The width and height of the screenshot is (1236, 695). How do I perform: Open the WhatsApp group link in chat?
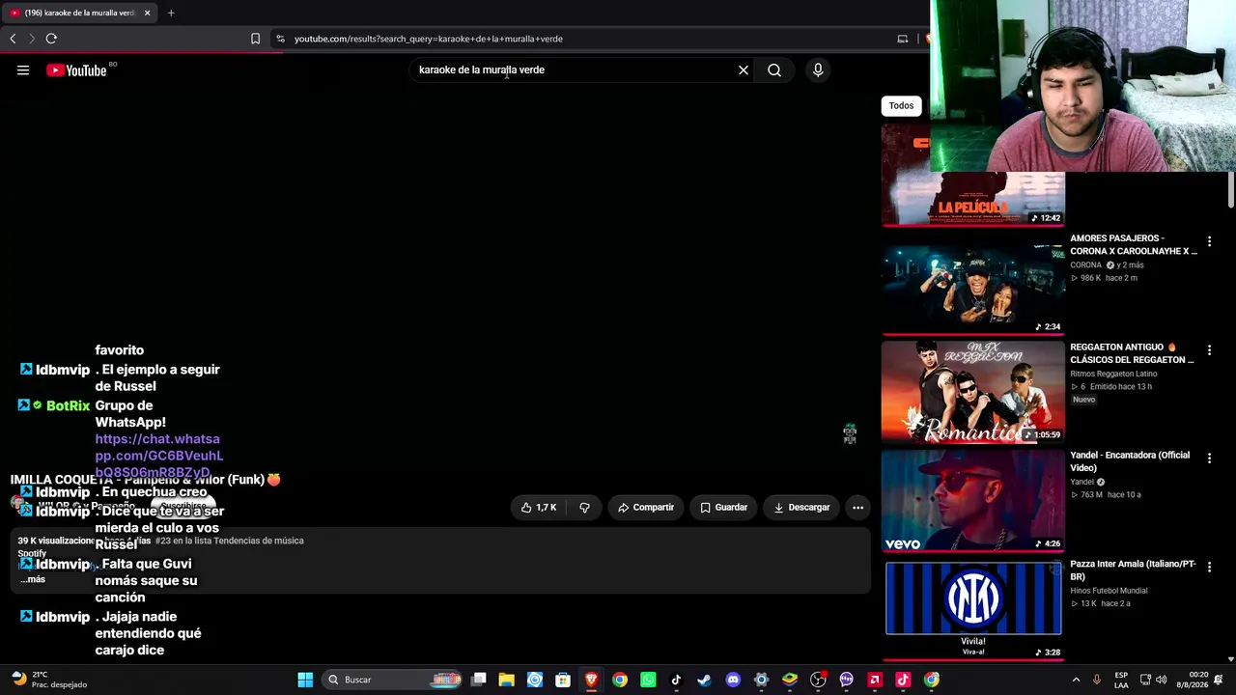pyautogui.click(x=159, y=456)
